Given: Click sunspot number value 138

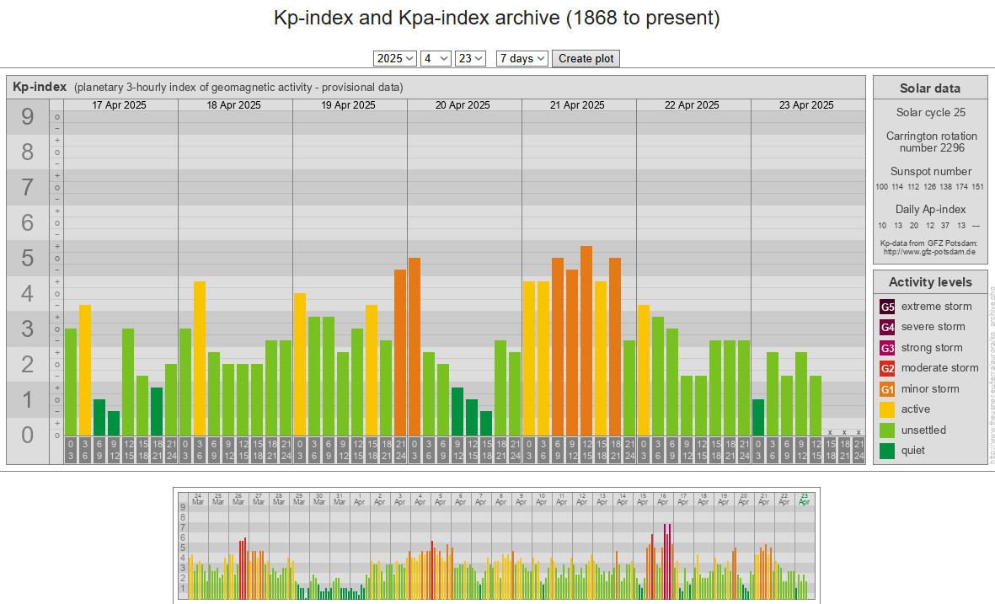Looking at the screenshot, I should click(x=946, y=186).
